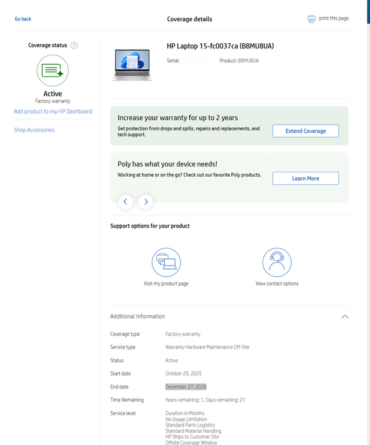Click the Start date value October 29, 2025
The width and height of the screenshot is (370, 445).
[x=184, y=374]
